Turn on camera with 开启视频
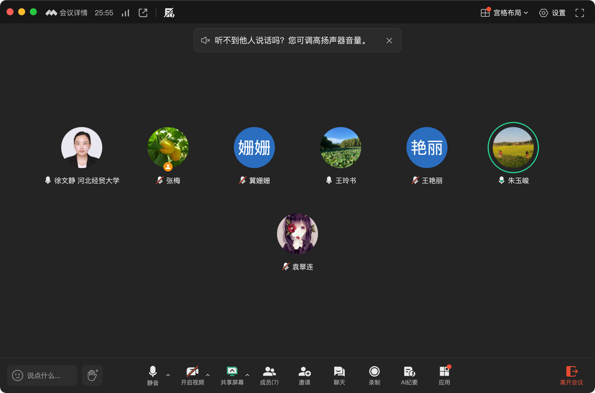 (x=192, y=375)
